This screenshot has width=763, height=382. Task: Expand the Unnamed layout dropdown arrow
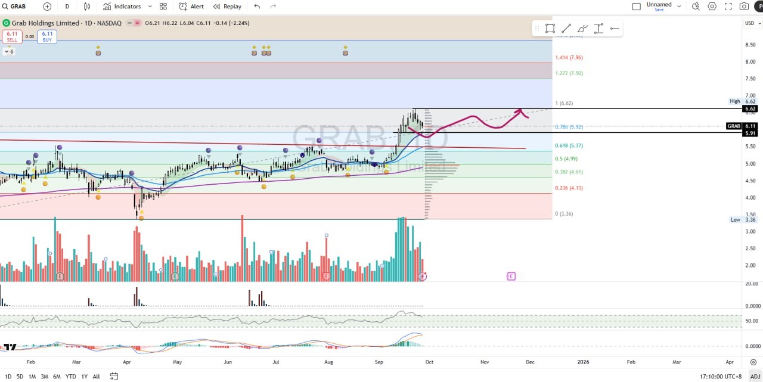(679, 7)
